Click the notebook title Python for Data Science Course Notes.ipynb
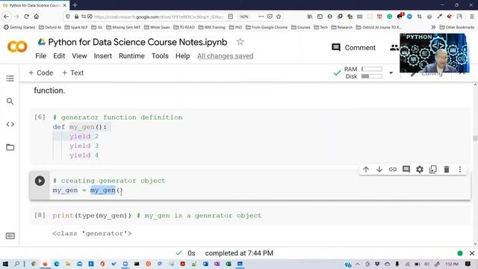This screenshot has width=478, height=269. [137, 42]
